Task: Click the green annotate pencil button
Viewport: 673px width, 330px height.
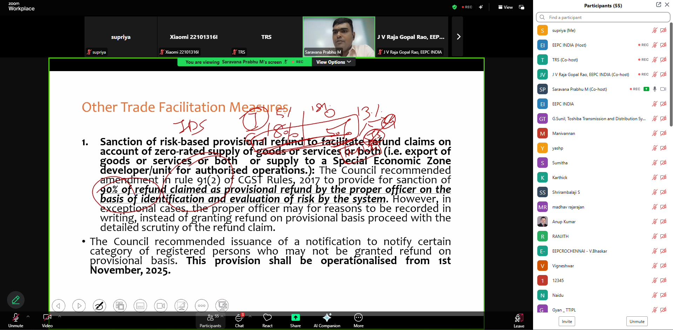Action: [16, 300]
